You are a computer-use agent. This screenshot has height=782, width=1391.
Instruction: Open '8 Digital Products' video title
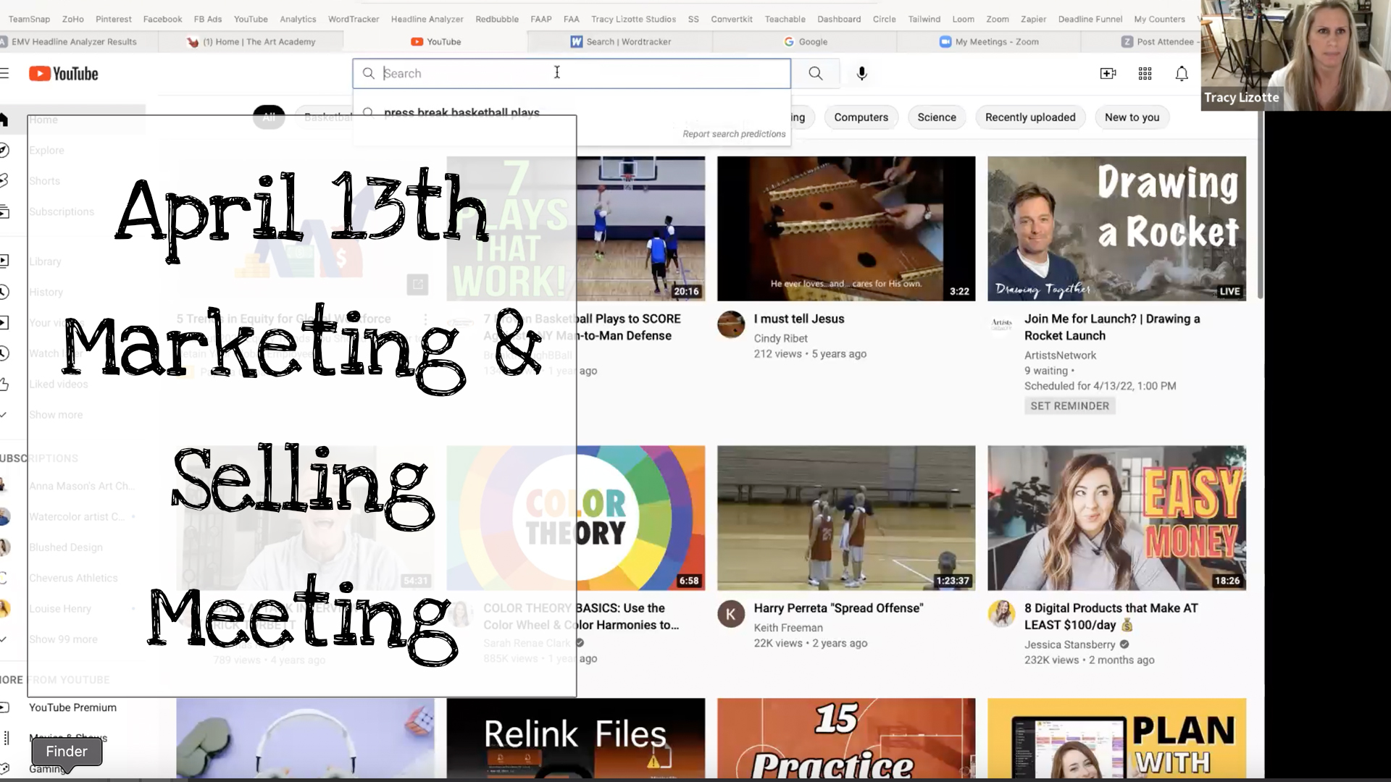pos(1111,616)
